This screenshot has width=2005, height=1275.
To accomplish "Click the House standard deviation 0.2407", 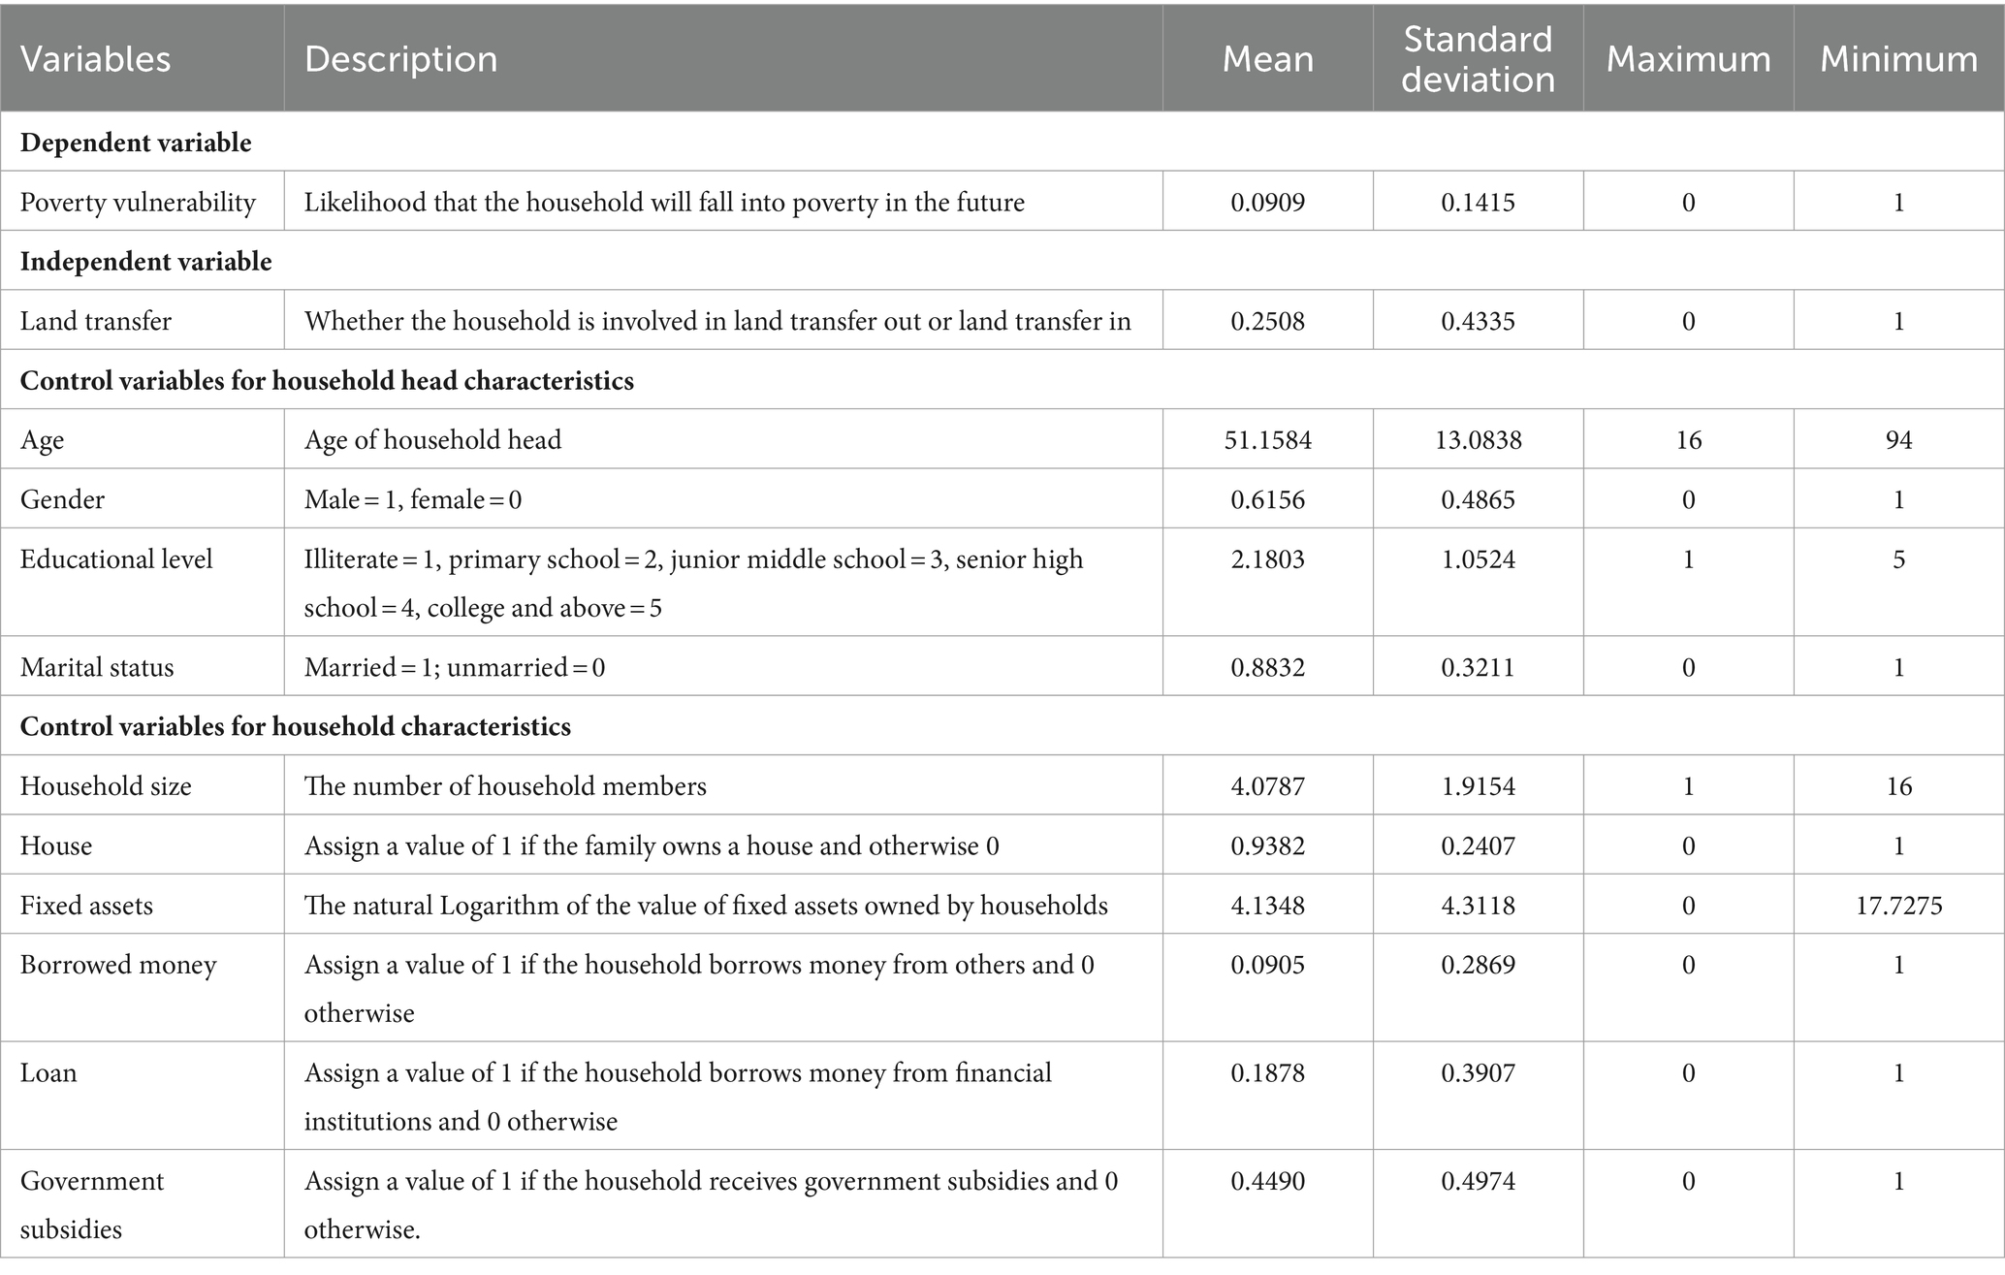I will 1478,846.
